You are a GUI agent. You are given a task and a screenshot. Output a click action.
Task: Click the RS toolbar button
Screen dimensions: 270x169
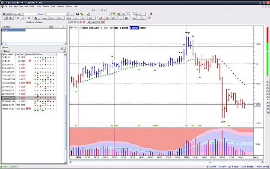(11, 14)
